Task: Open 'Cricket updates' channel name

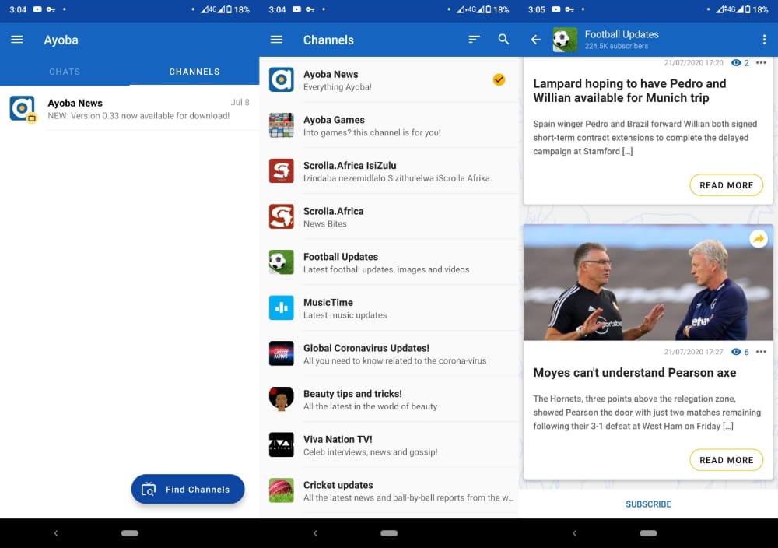Action: (x=338, y=485)
